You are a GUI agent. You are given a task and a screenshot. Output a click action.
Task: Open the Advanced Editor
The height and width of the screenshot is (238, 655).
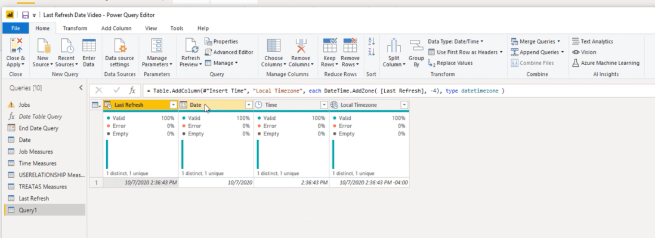229,52
